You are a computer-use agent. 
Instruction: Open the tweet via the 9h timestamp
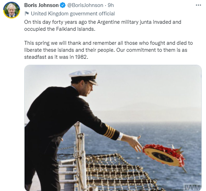click(x=111, y=5)
